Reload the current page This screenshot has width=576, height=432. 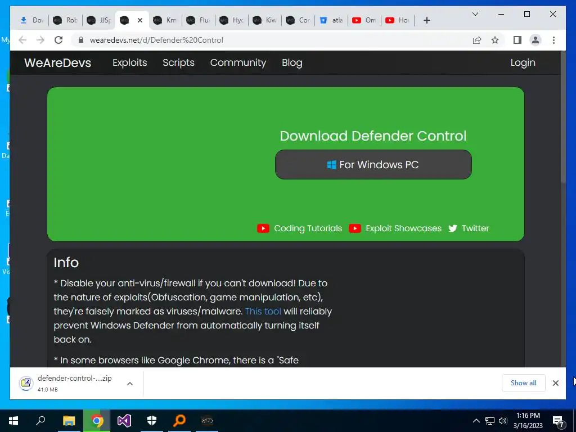(58, 40)
